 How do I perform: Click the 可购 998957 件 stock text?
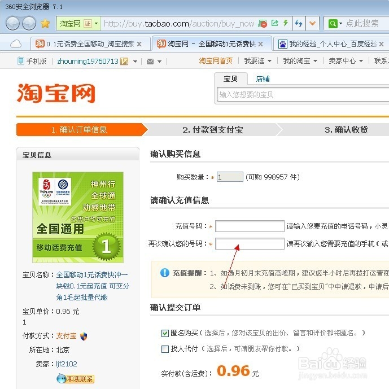tap(272, 177)
